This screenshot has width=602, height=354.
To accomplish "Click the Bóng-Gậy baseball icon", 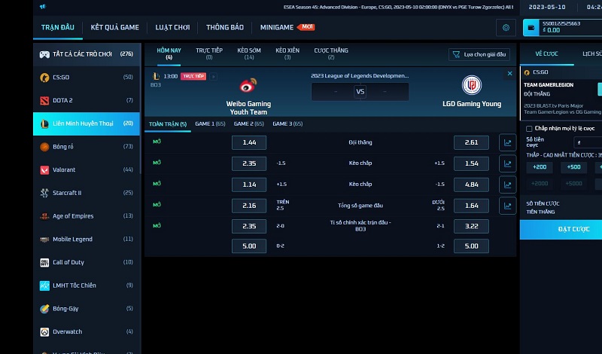I will pos(44,309).
